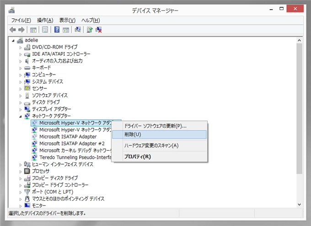This screenshot has height=226, width=311.
Task: Choose プロパティ(R) in context menu
Action: [x=160, y=156]
